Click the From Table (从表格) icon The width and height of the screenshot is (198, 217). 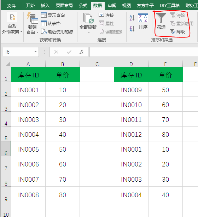tap(44, 23)
